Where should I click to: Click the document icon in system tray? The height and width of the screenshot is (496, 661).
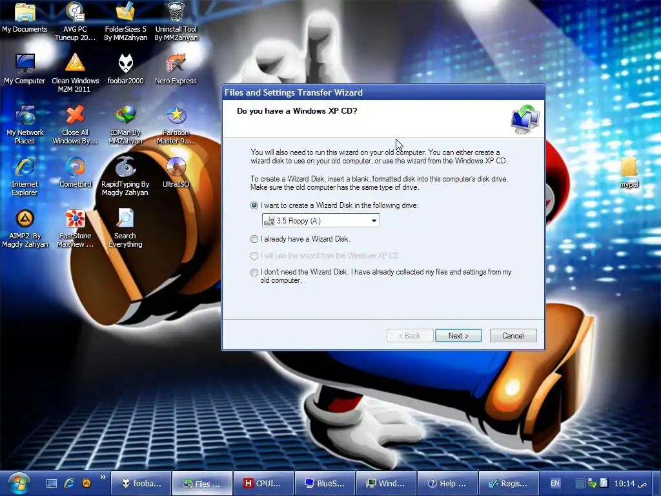point(604,483)
